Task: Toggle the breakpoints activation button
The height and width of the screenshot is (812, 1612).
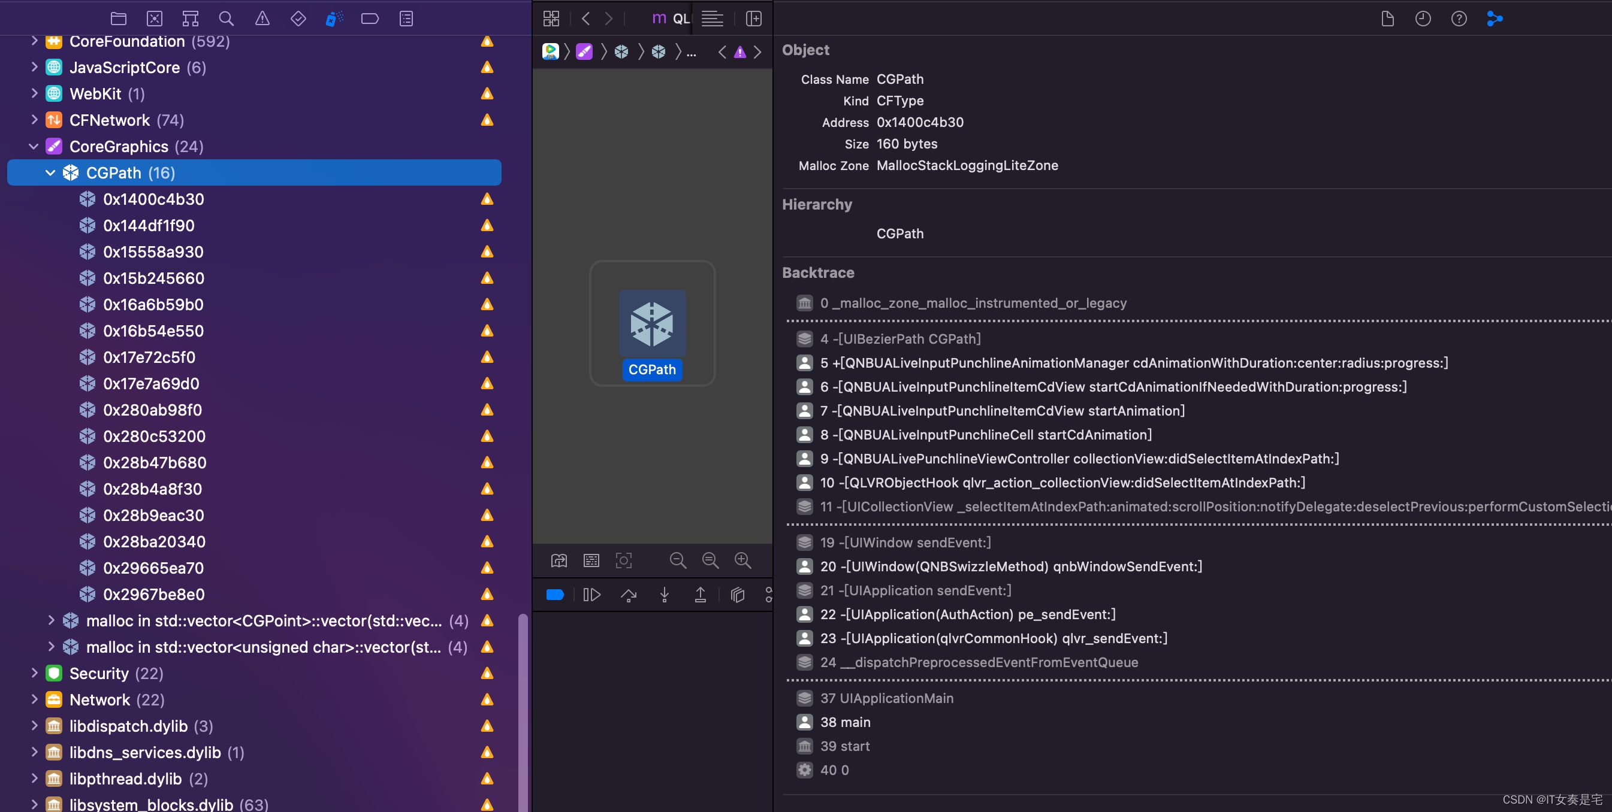Action: click(x=555, y=595)
